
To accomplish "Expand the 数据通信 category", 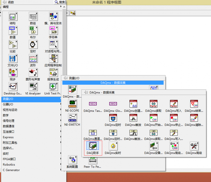I will pyautogui.click(x=31, y=126).
